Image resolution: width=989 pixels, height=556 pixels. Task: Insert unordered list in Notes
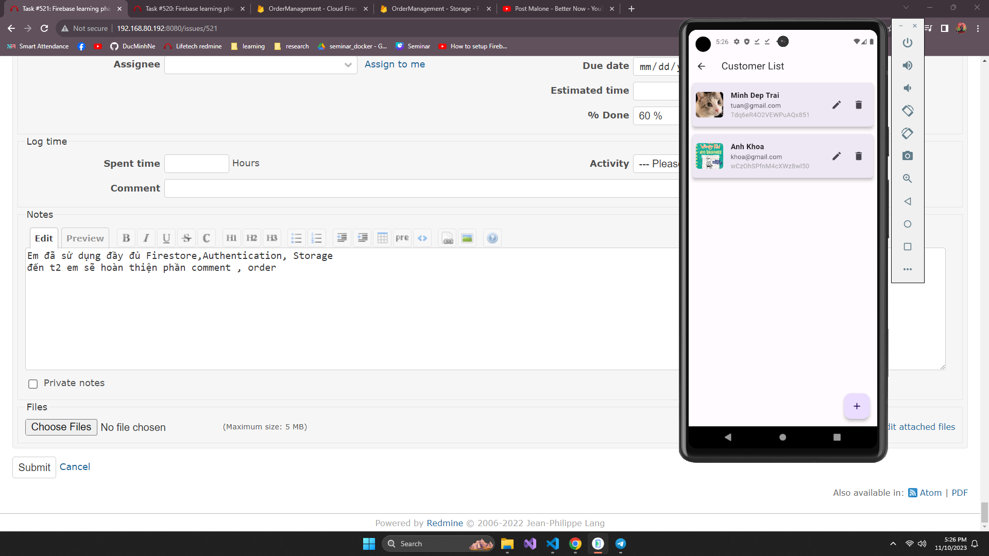(x=296, y=238)
